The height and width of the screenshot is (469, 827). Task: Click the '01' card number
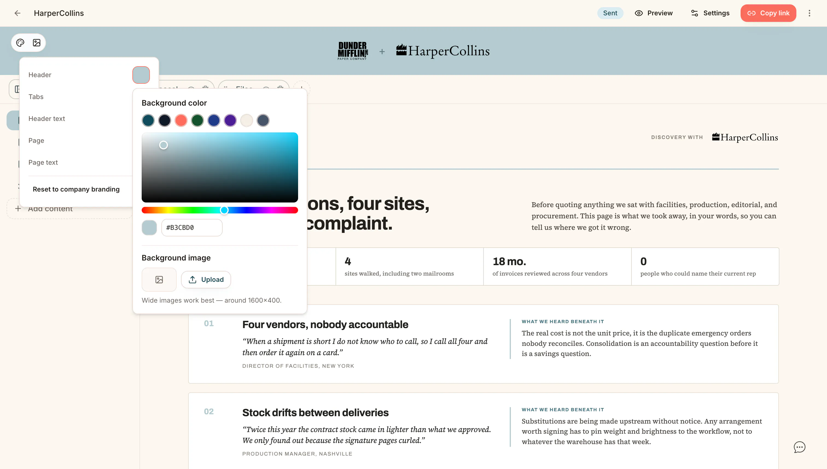point(209,324)
